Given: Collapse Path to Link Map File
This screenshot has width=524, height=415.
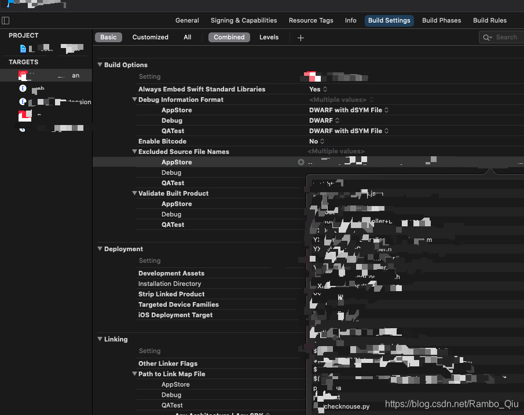Looking at the screenshot, I should (134, 373).
